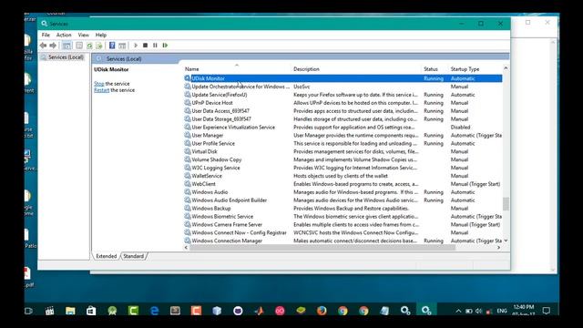Launch Microsoft Edge from the taskbar
583x328 pixels.
(154, 311)
